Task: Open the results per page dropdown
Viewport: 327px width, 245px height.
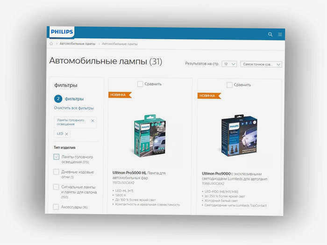Action: click(x=229, y=64)
